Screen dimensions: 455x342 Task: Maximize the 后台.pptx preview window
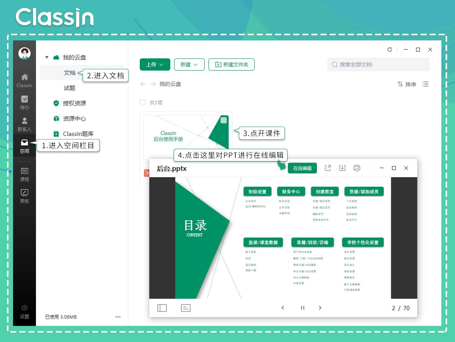pos(394,168)
